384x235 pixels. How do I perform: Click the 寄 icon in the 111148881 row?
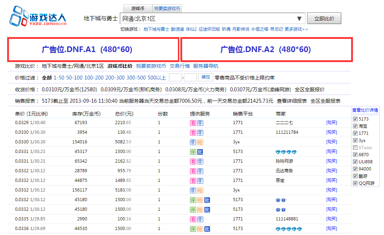193,219
